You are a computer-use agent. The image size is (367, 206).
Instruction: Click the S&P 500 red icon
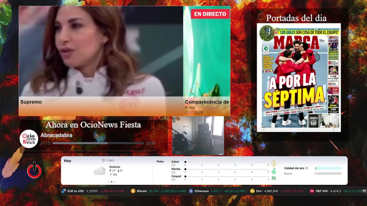pos(312,191)
